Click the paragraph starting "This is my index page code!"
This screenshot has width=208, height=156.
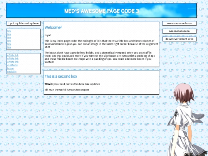101,44
